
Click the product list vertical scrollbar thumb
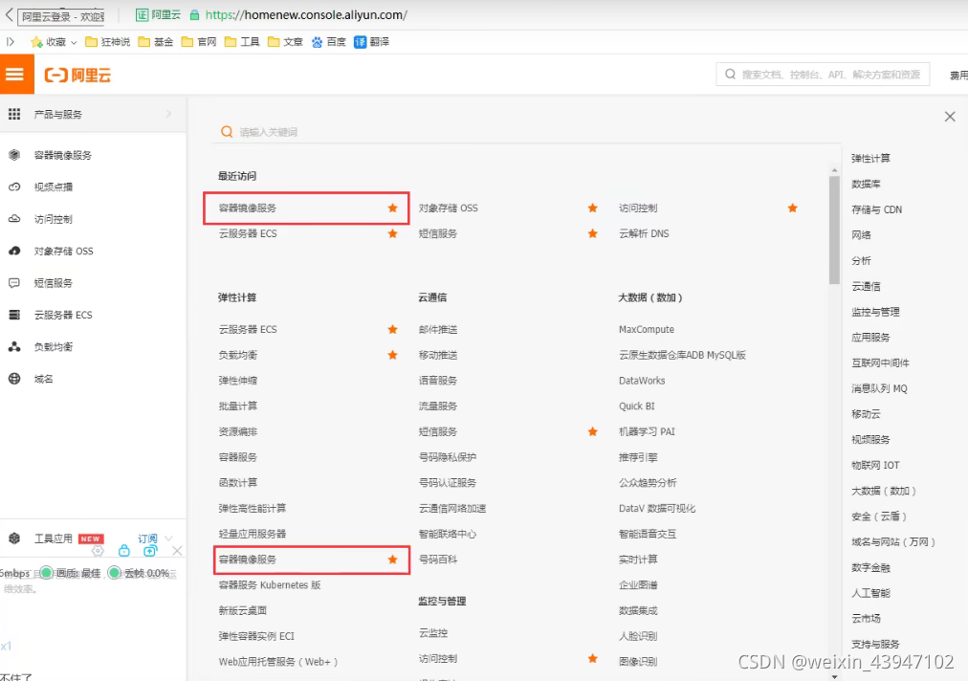(x=835, y=230)
